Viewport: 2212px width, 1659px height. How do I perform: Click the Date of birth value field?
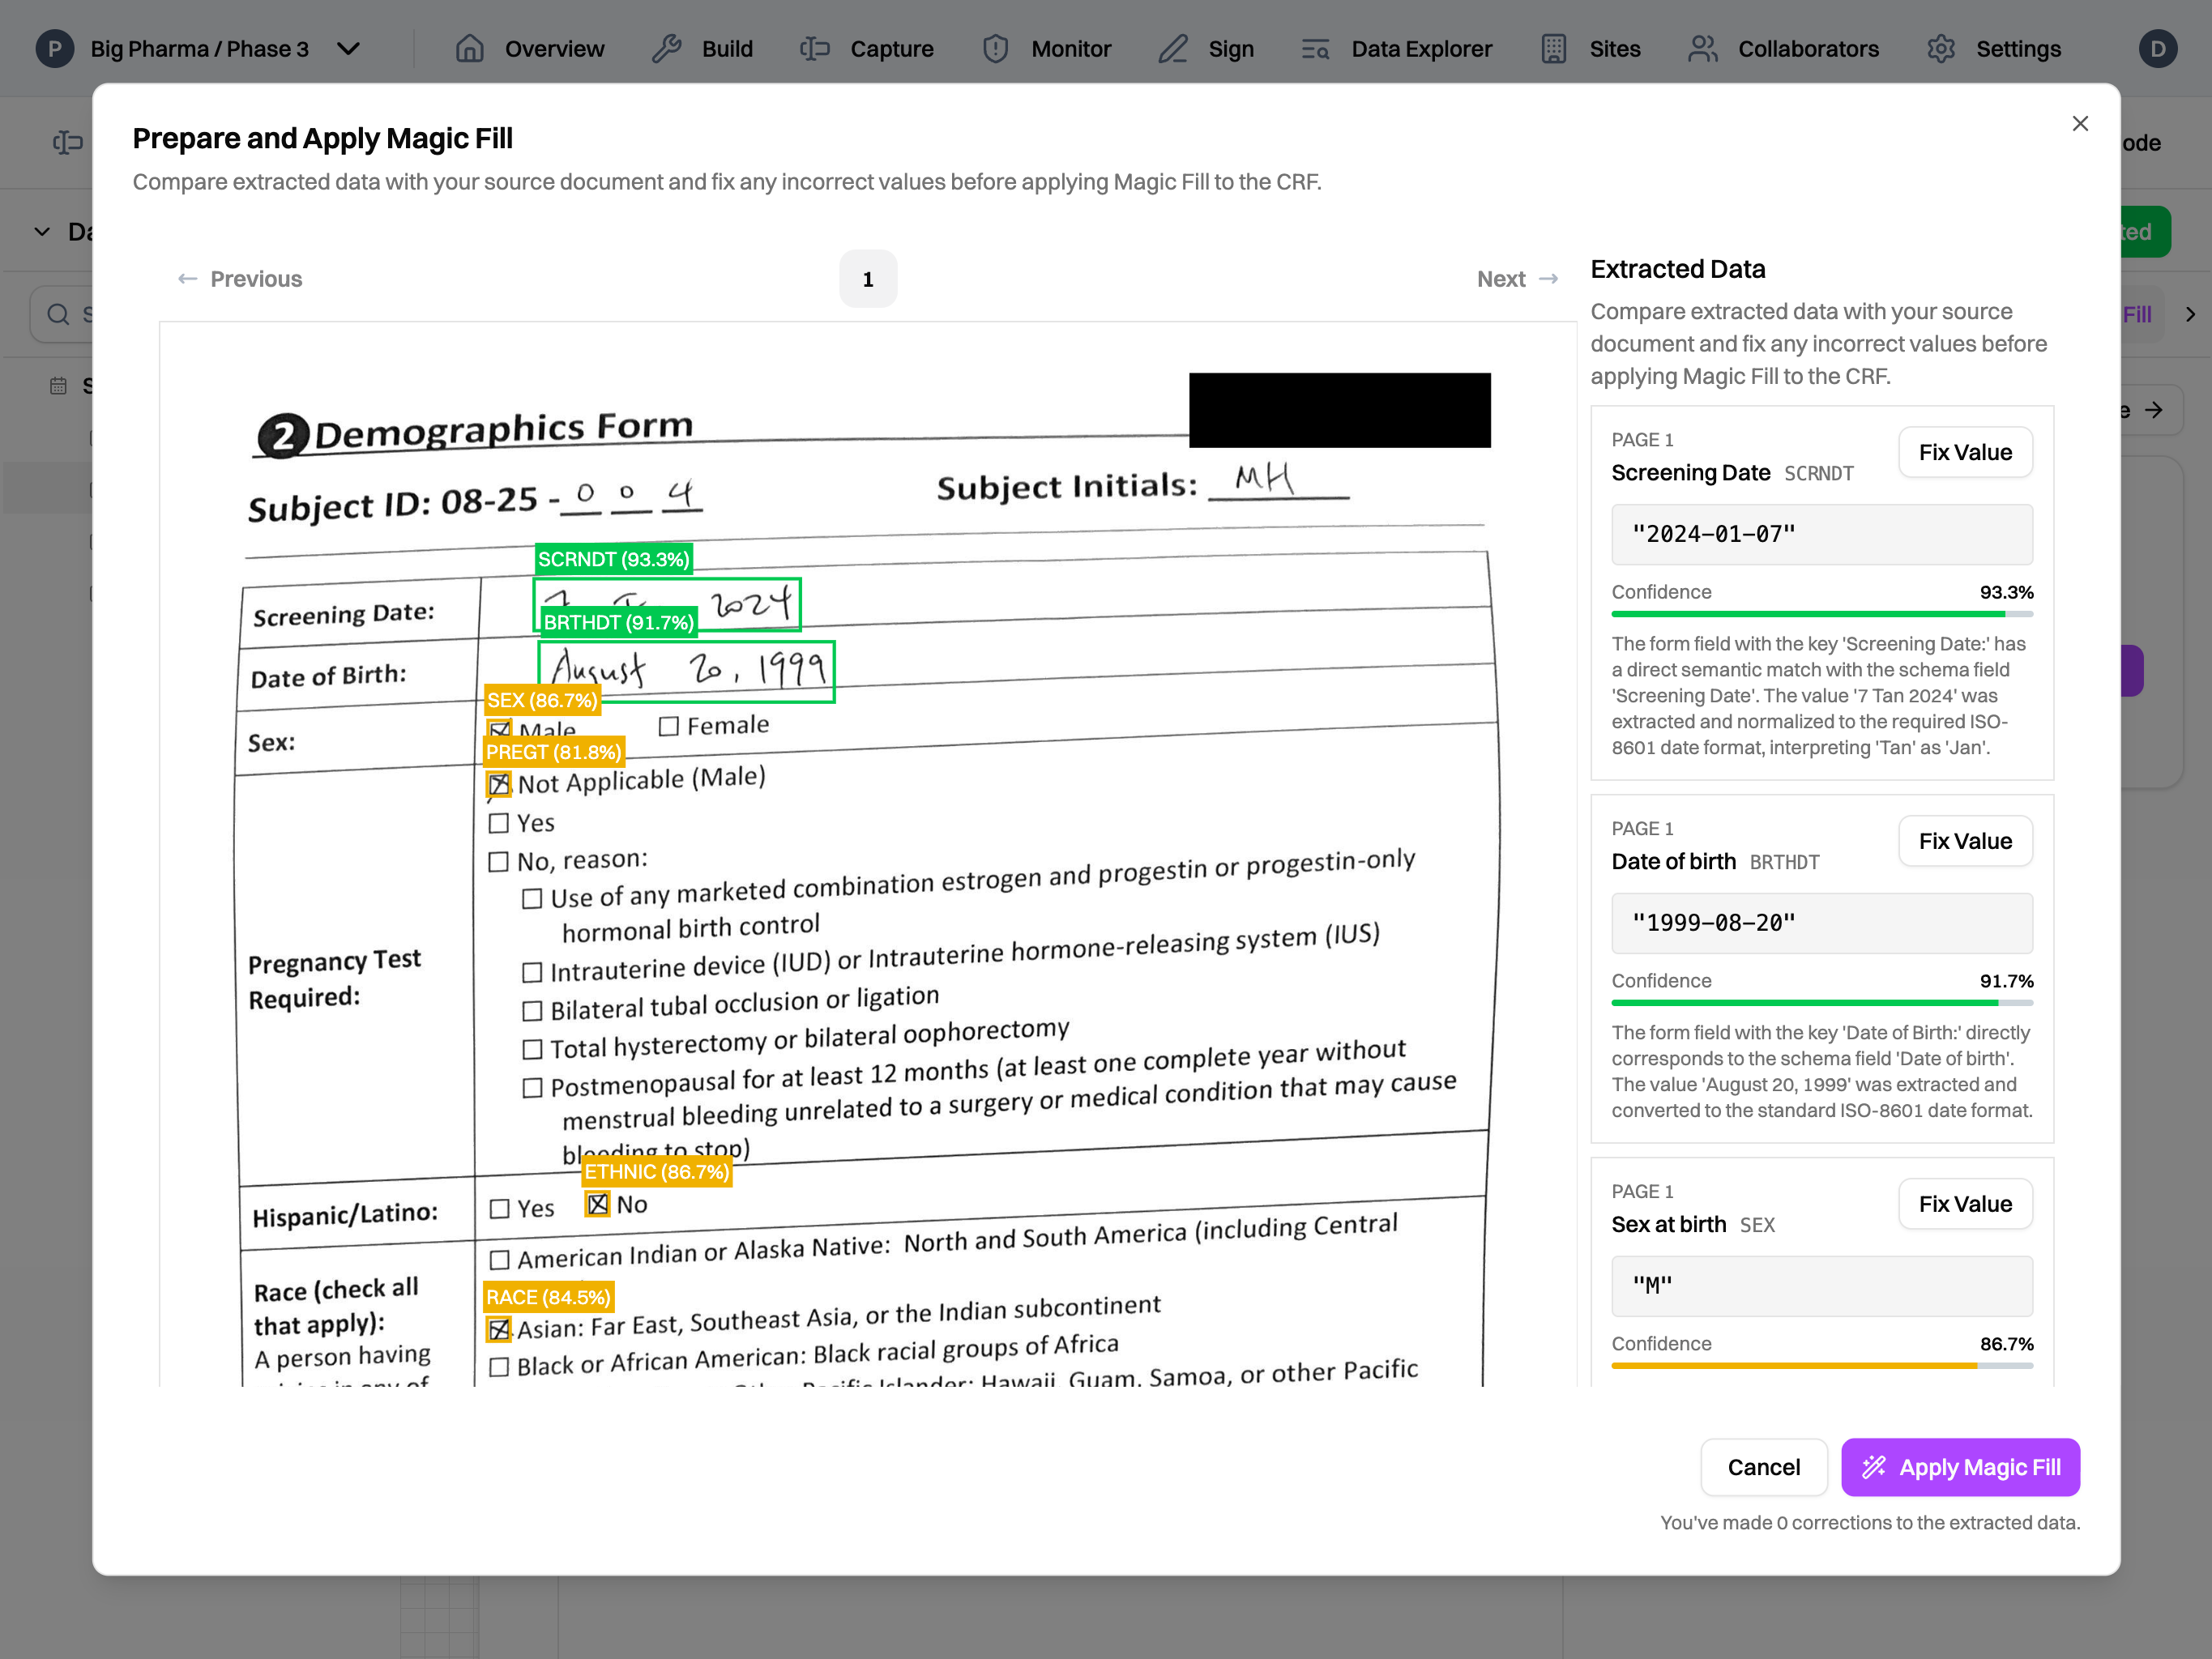pos(1821,922)
